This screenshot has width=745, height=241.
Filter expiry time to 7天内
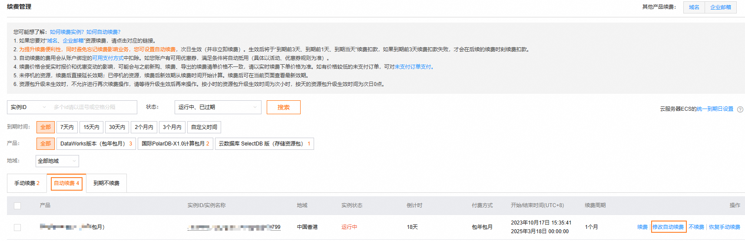(x=67, y=127)
